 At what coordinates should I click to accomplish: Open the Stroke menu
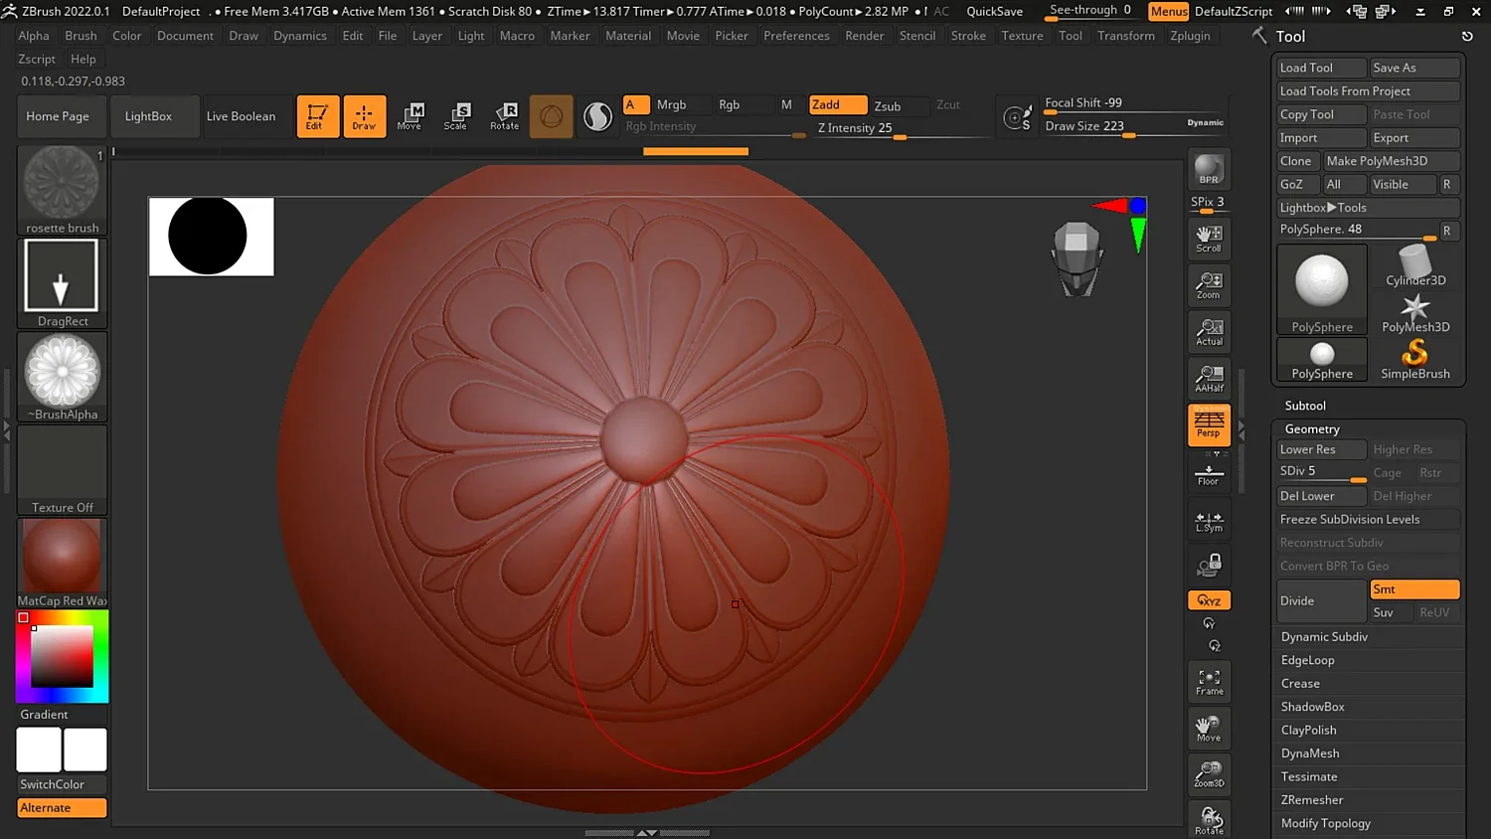click(968, 36)
